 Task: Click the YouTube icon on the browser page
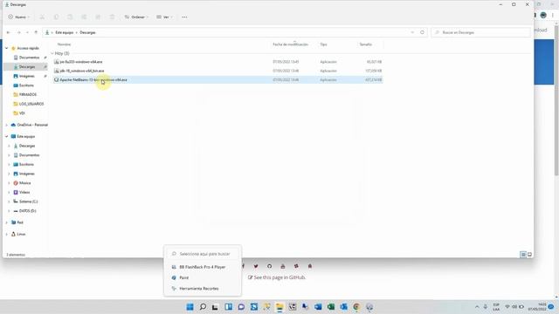pyautogui.click(x=283, y=266)
